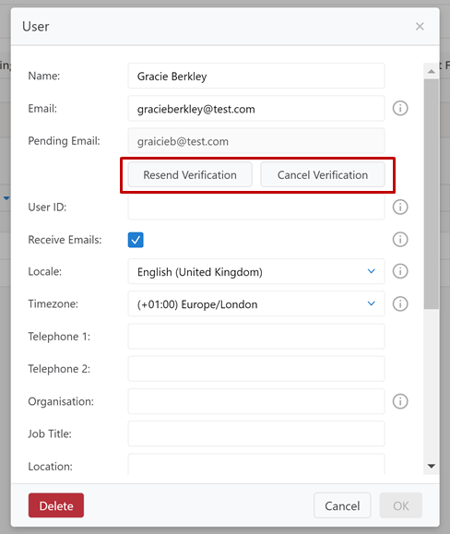View info icon next to Organisation
450x534 pixels.
point(400,401)
